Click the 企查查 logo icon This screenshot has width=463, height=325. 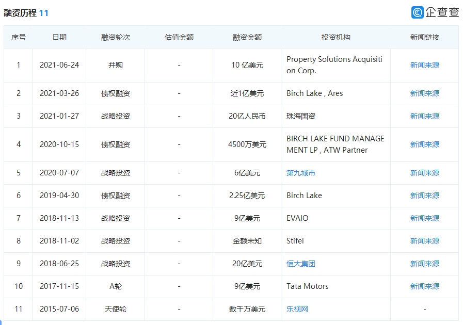tap(418, 12)
